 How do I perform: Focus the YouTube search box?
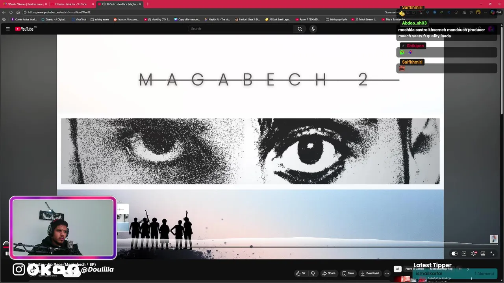241,29
